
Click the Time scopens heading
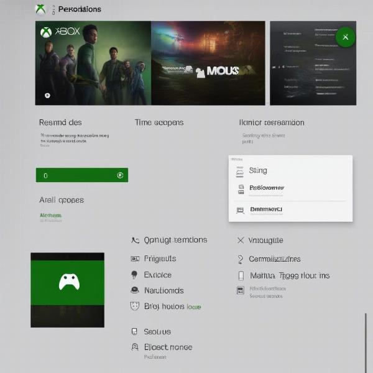coord(159,122)
